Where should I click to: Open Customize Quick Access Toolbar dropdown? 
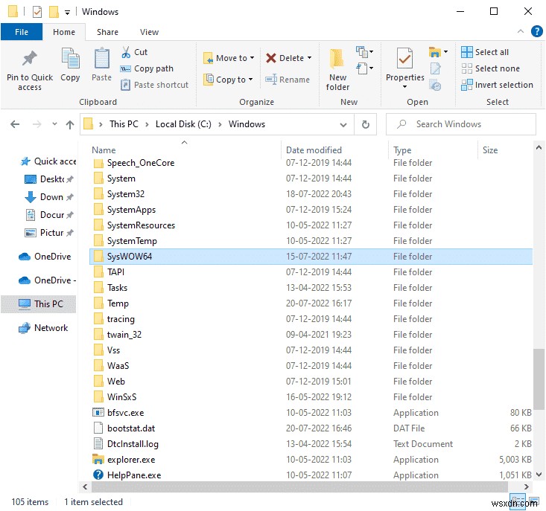[x=67, y=13]
